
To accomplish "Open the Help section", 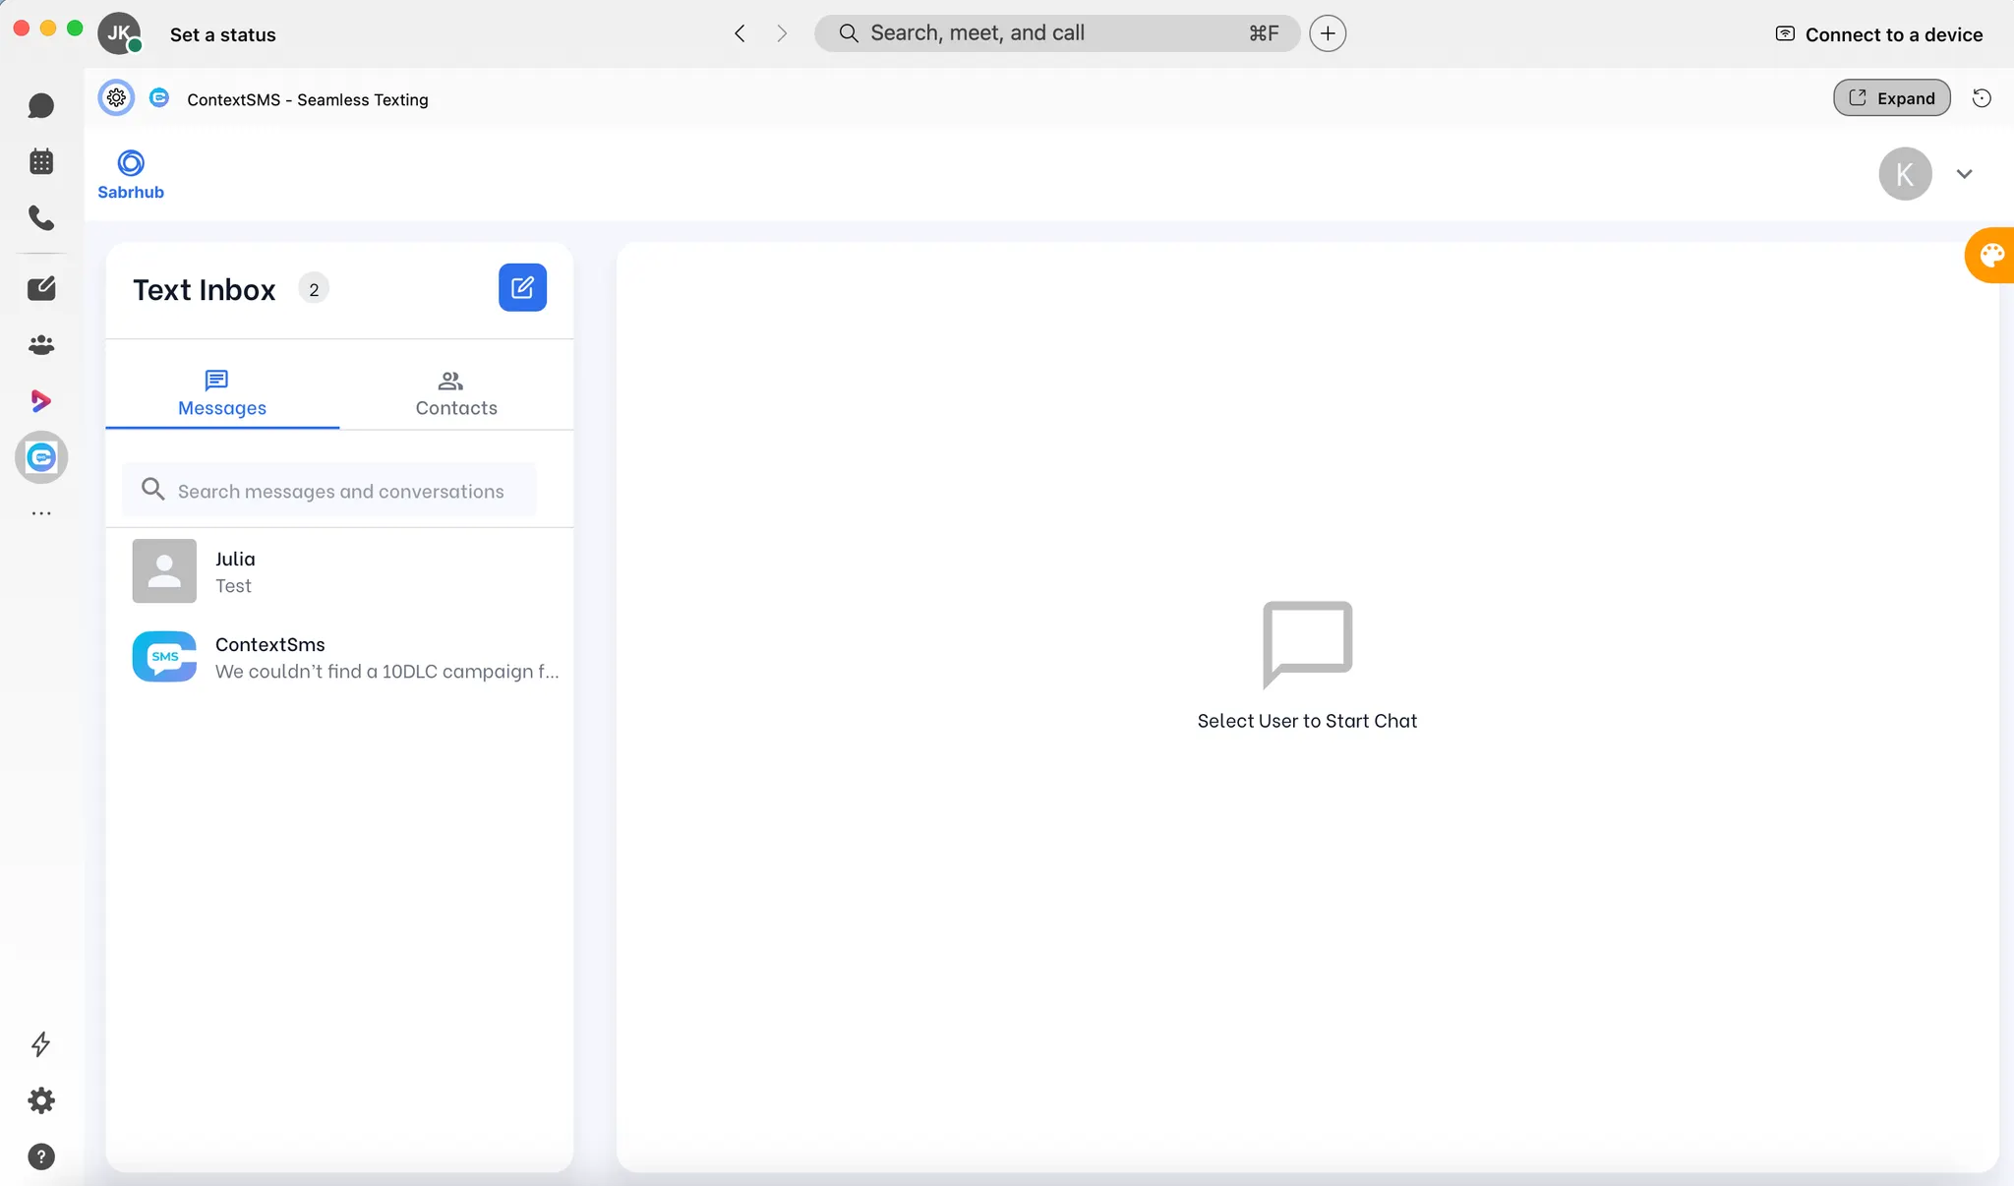I will pos(41,1157).
